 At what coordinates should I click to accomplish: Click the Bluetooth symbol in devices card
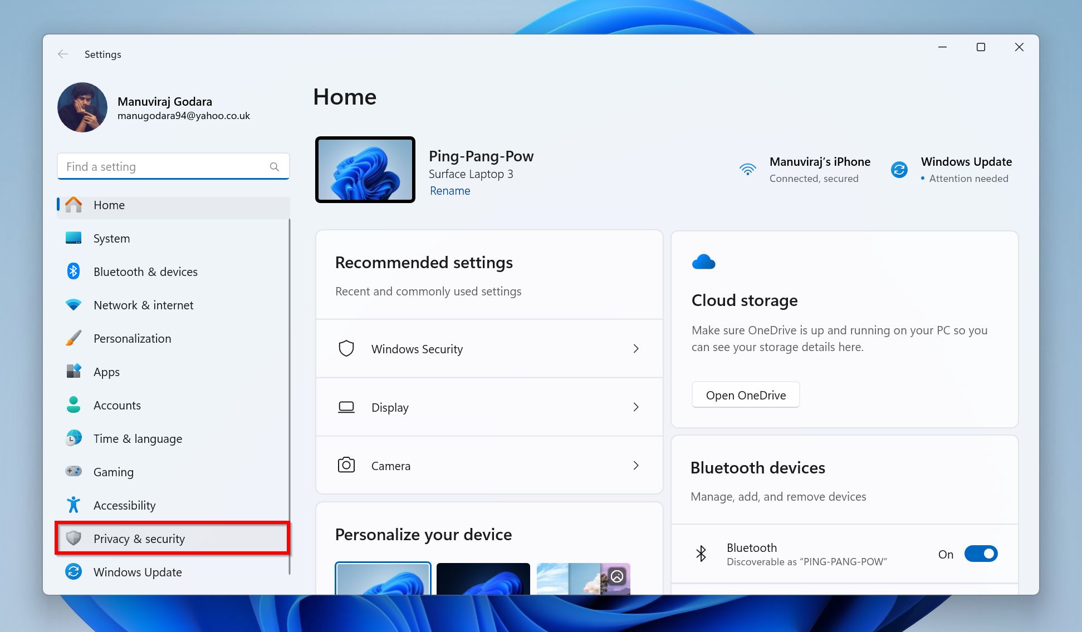701,554
